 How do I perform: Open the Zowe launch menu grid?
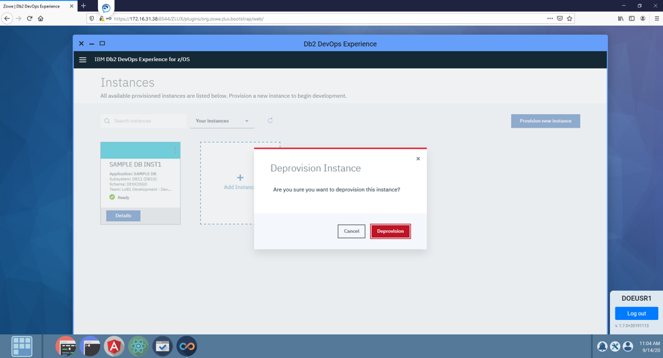(22, 346)
